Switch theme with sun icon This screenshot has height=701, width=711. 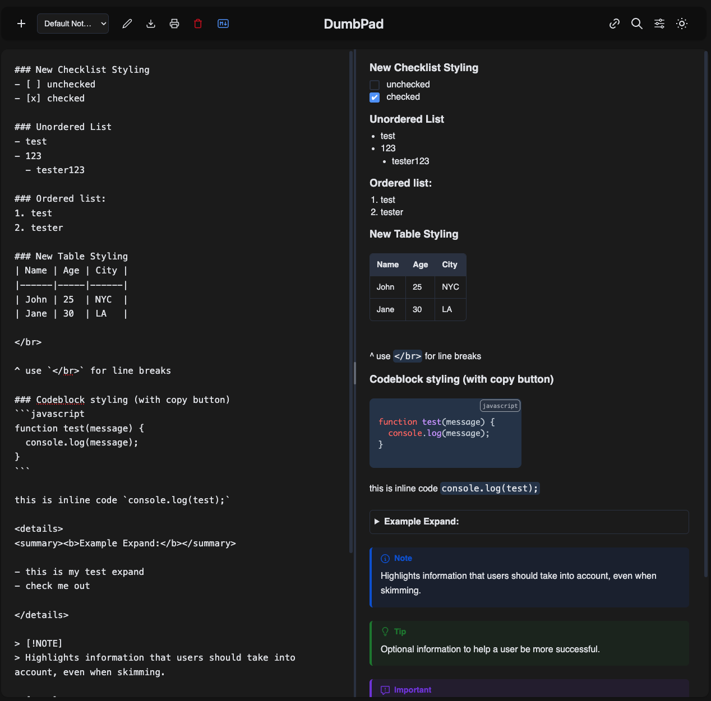pyautogui.click(x=682, y=24)
